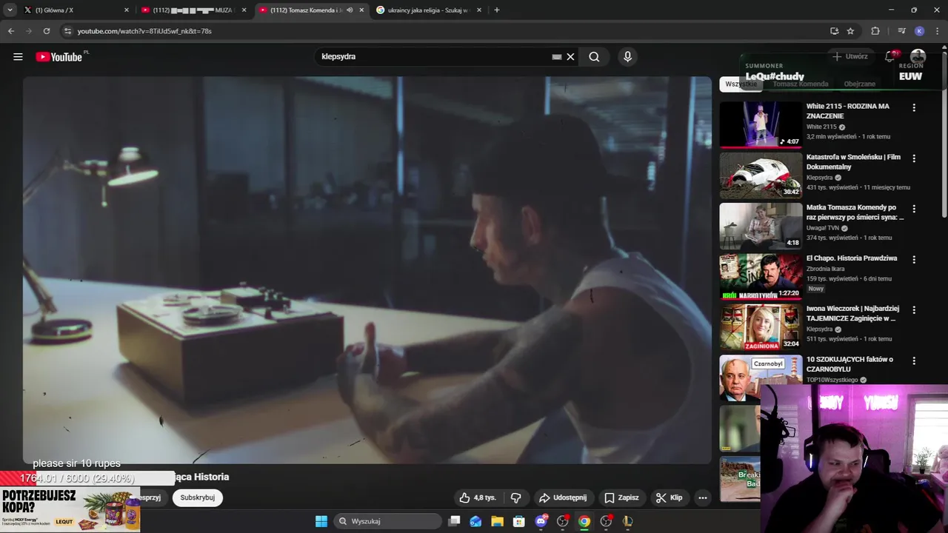Screen dimensions: 948x533
Task: Open options for Matka Tomasza Komendy video
Action: (x=914, y=209)
